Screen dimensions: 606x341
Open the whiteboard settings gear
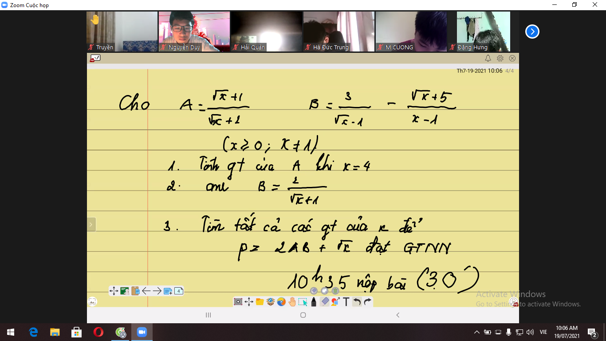500,58
